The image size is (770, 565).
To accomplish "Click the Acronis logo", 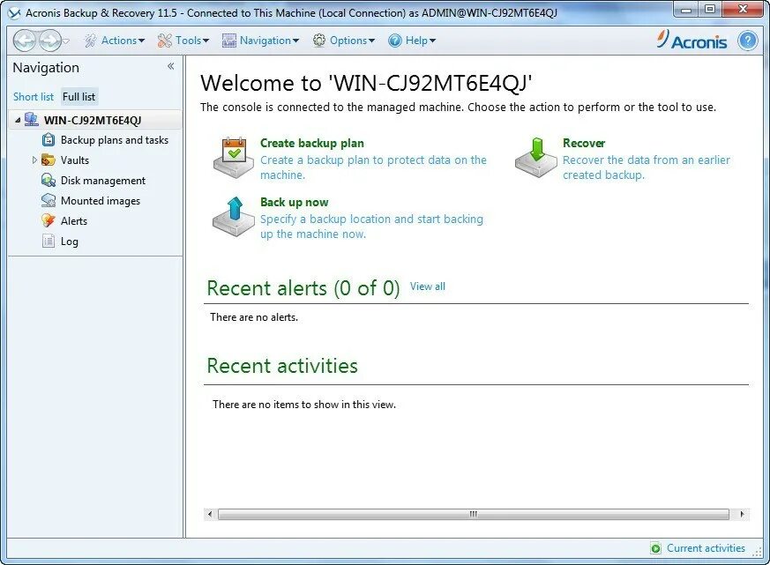I will [692, 41].
